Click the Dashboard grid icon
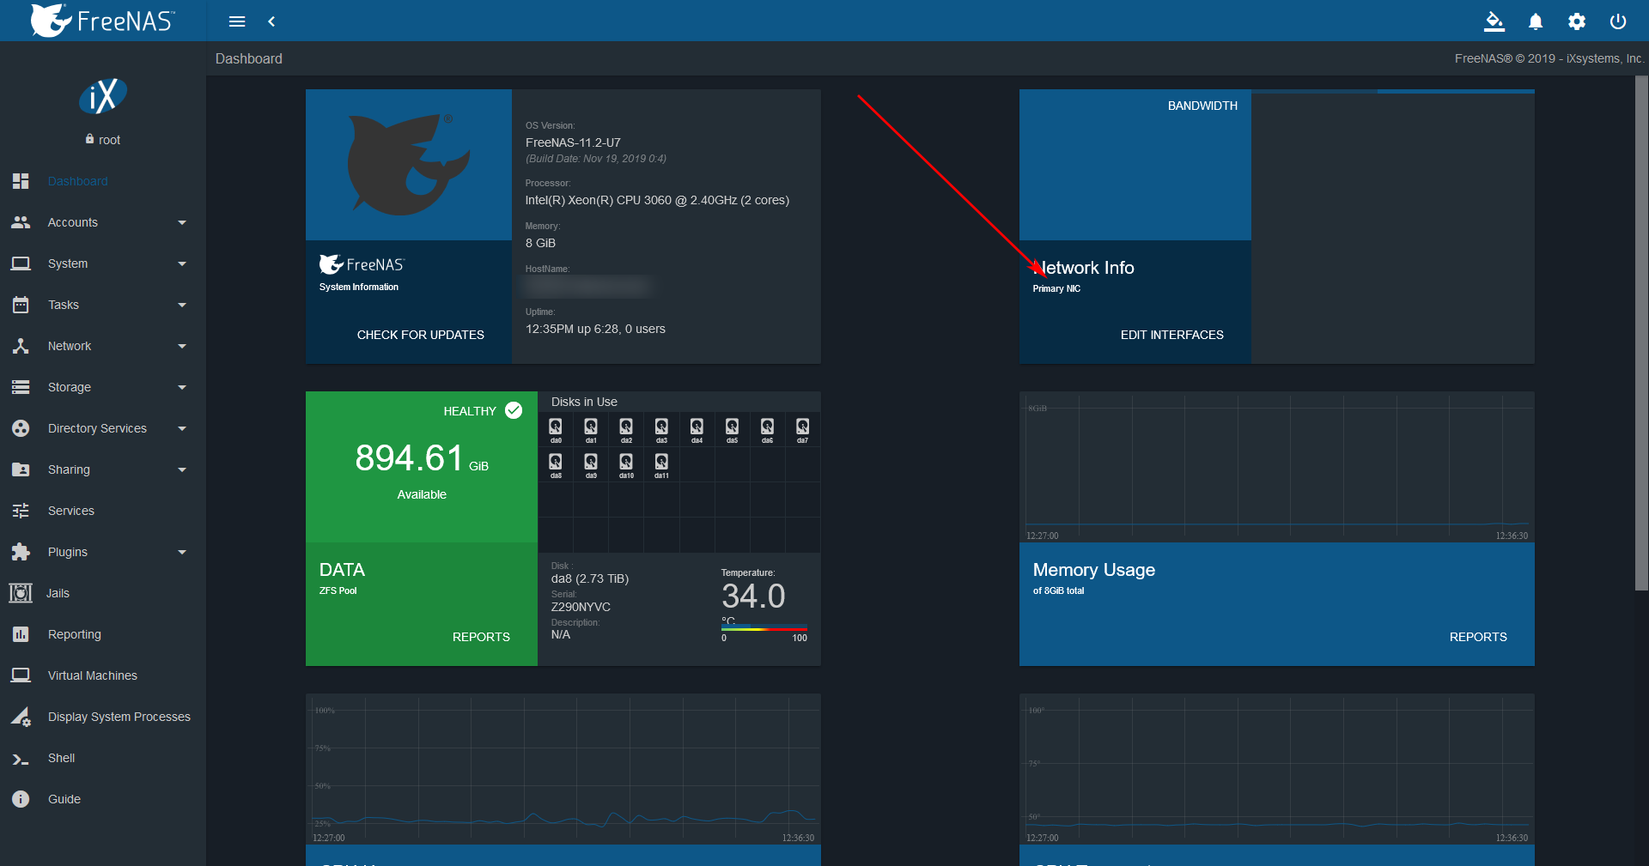Image resolution: width=1649 pixels, height=866 pixels. 21,181
